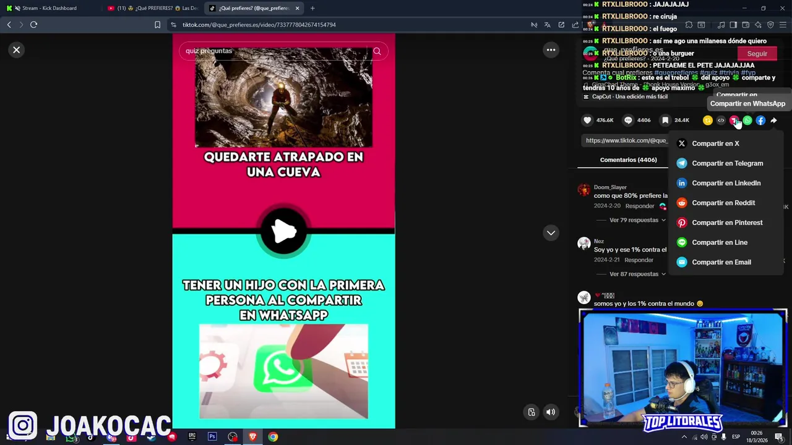Open Doom_Slayer's profile avatar
792x445 pixels.
pos(584,190)
